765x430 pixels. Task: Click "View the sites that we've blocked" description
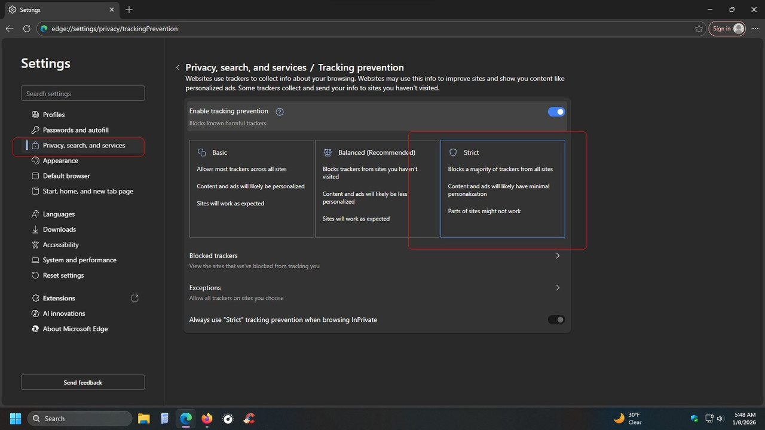click(255, 266)
